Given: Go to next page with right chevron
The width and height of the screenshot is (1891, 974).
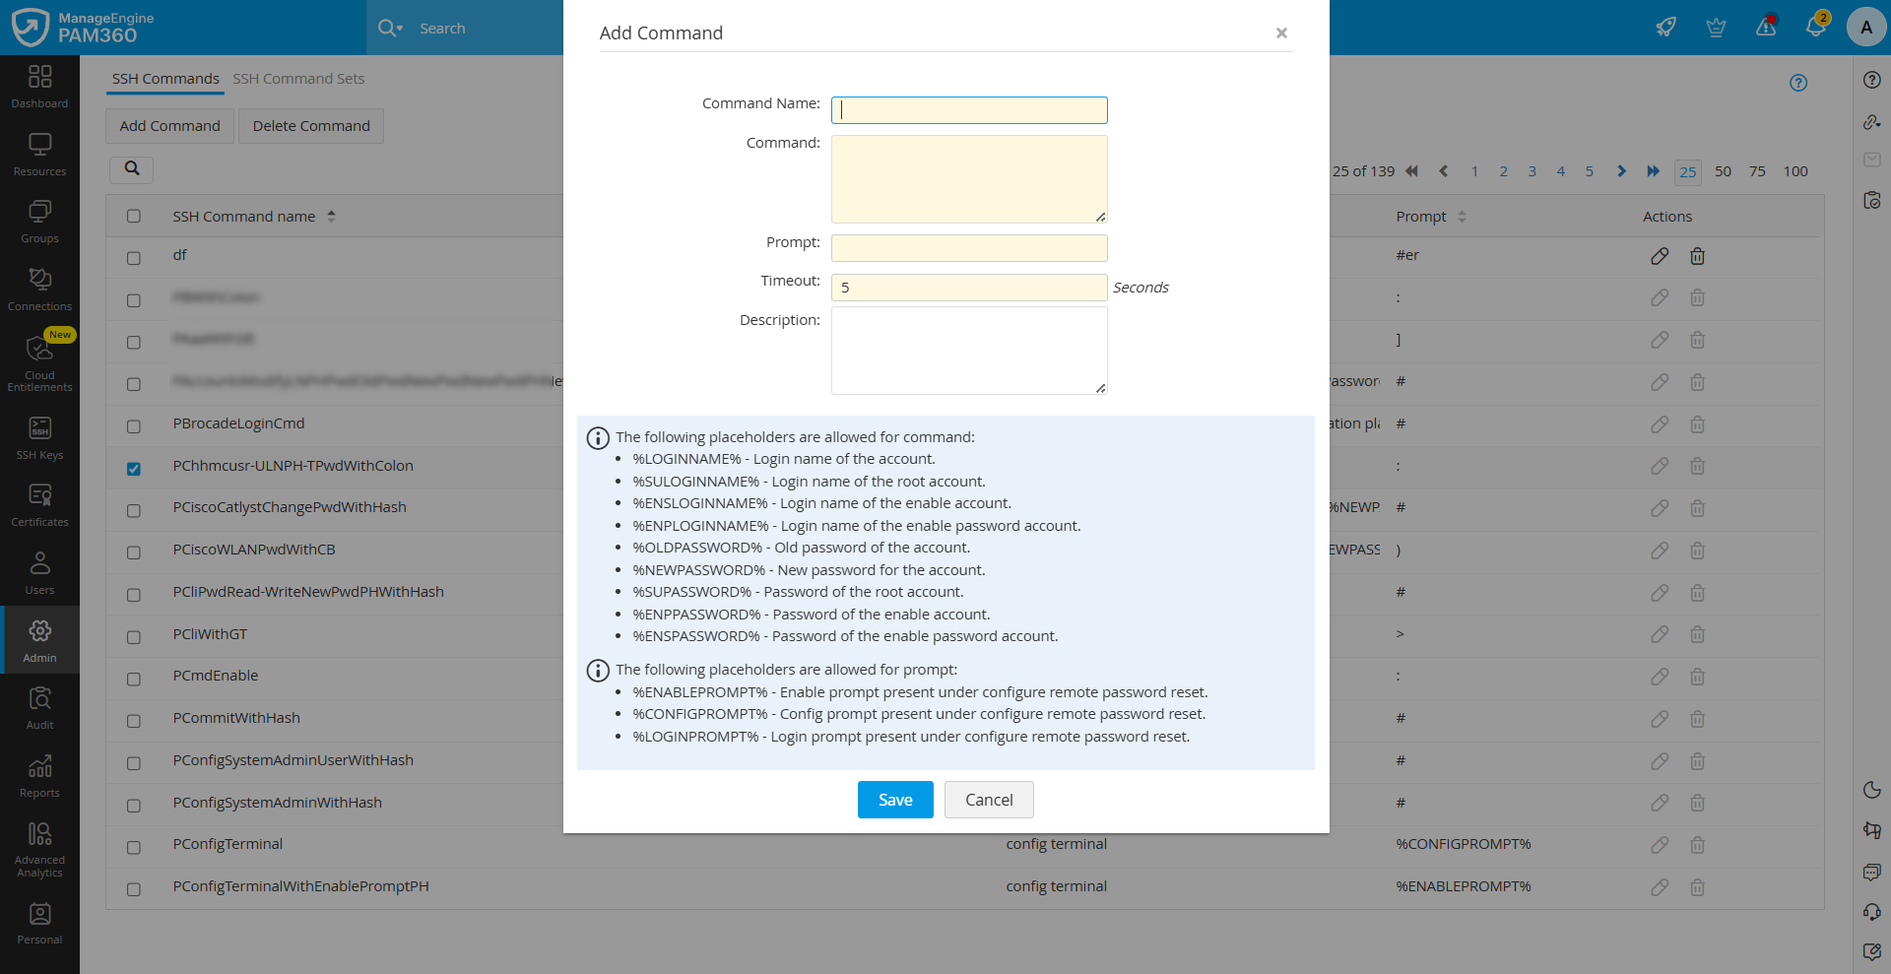Looking at the screenshot, I should tap(1621, 171).
